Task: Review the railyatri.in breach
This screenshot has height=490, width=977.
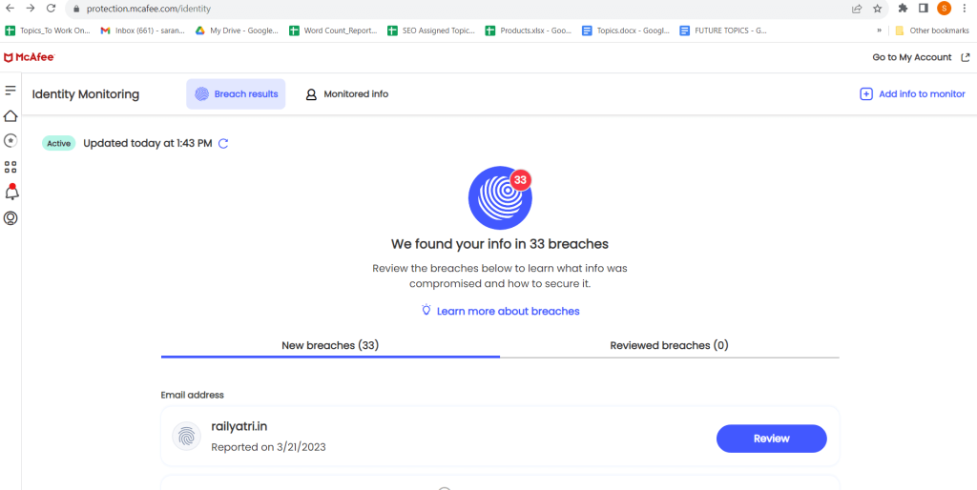Action: 771,439
